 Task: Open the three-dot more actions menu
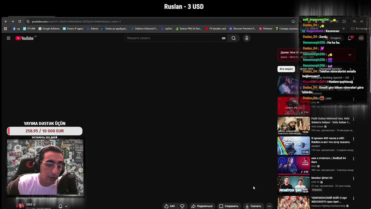(269, 206)
